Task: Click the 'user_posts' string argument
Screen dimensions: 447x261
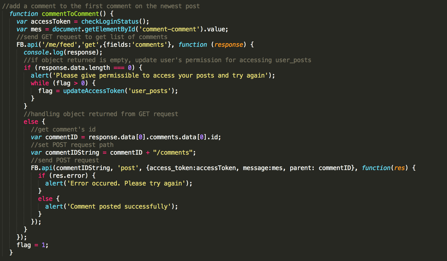Action: pos(150,91)
